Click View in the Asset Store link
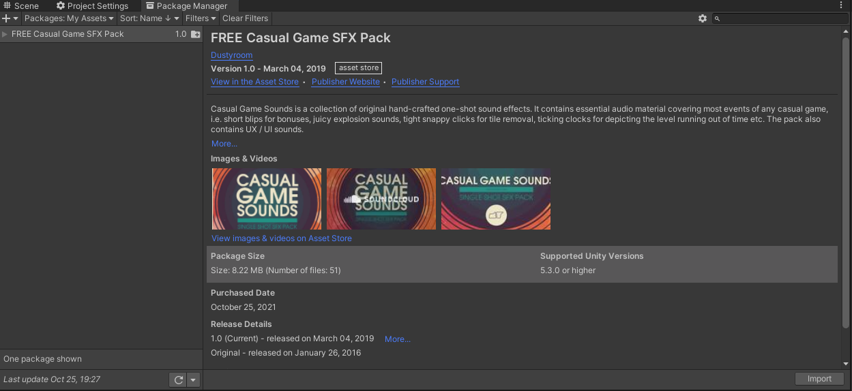 254,82
